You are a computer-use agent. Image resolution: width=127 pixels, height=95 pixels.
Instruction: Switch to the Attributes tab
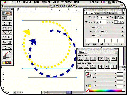point(110,13)
